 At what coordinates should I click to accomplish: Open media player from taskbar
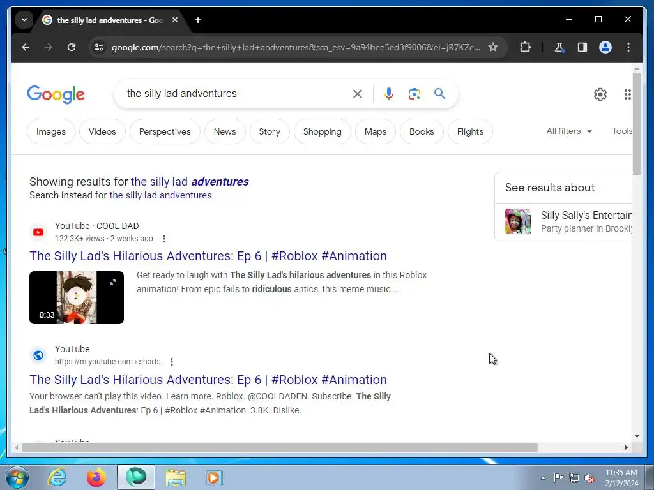[x=215, y=477]
